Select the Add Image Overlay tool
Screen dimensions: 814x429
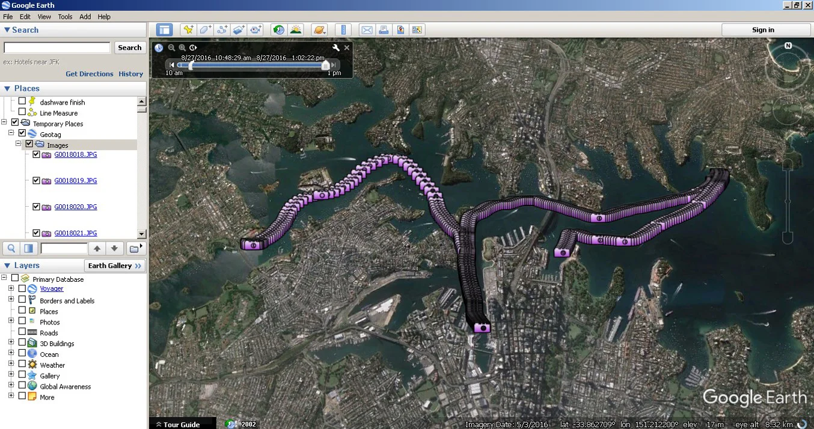tap(239, 29)
